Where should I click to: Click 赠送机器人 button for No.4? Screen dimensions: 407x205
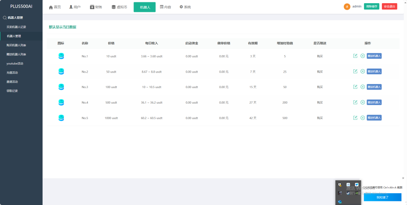click(374, 102)
